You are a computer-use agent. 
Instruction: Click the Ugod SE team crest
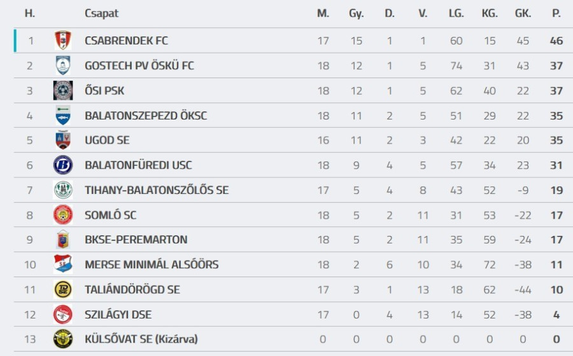tap(62, 140)
